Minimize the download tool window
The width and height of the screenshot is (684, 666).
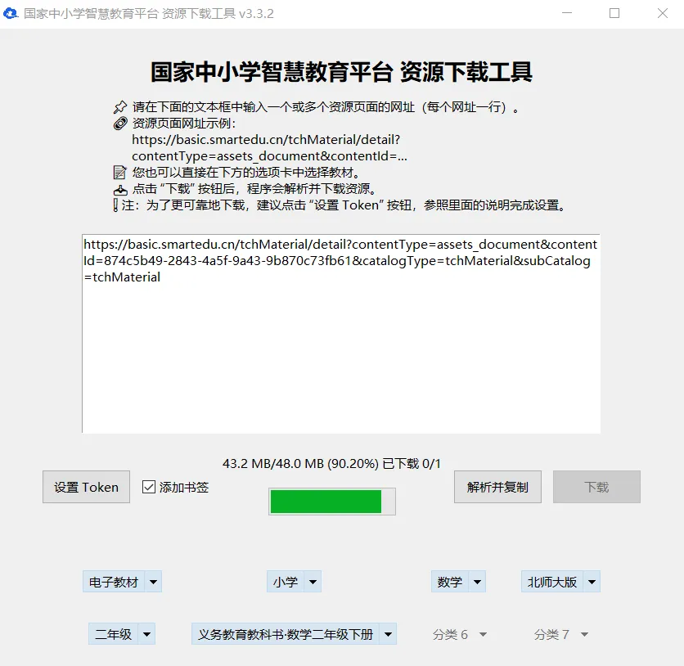tap(567, 14)
